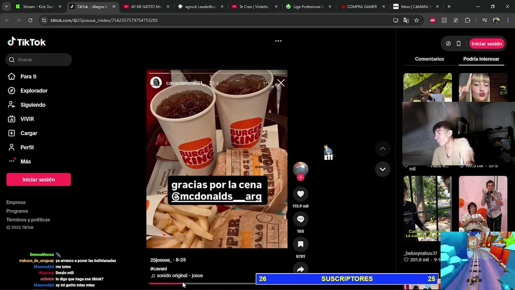
Task: Open the TV show interview thumbnail
Action: (483, 204)
